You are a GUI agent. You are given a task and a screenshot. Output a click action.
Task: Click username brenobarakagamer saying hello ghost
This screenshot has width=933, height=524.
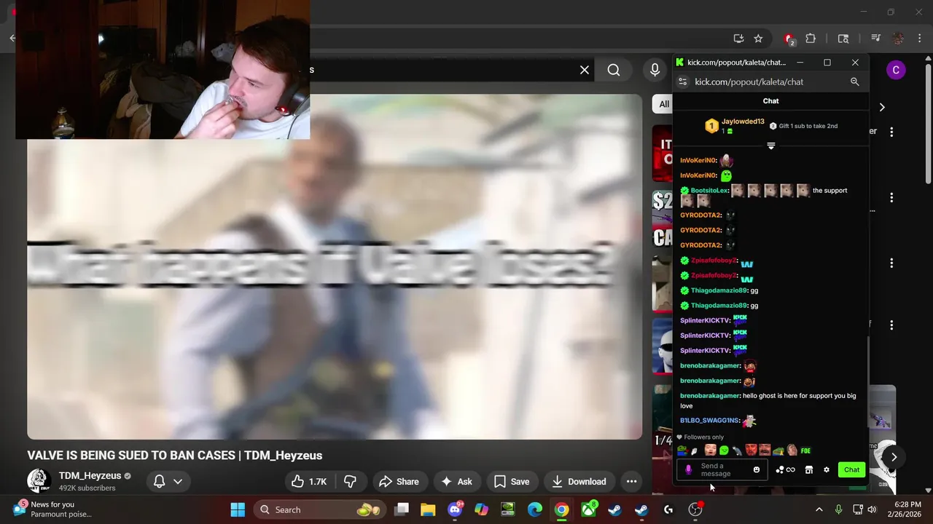pyautogui.click(x=710, y=396)
